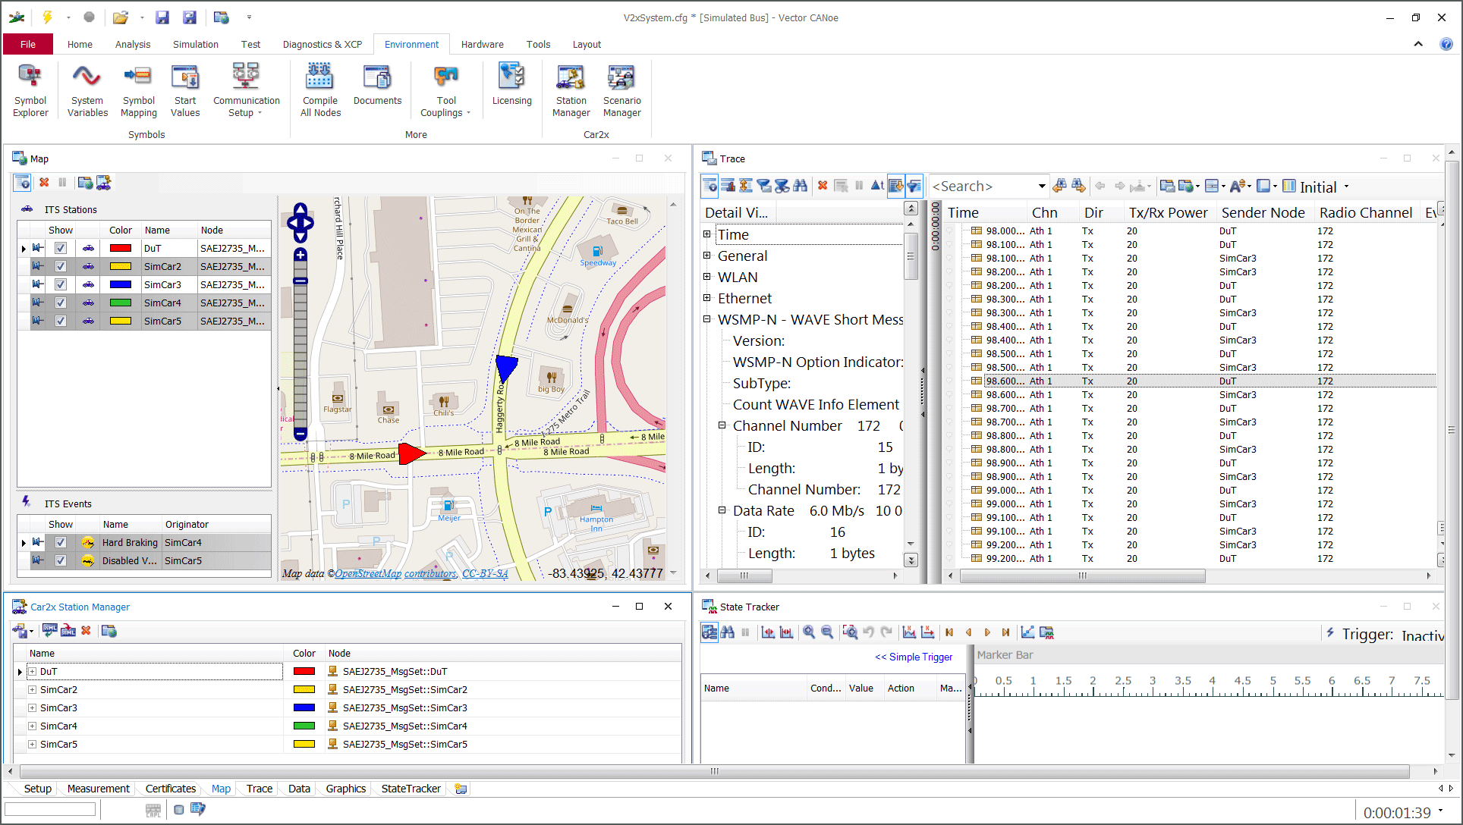The image size is (1463, 825).
Task: Expand the WLAN node in Detail View
Action: [707, 277]
